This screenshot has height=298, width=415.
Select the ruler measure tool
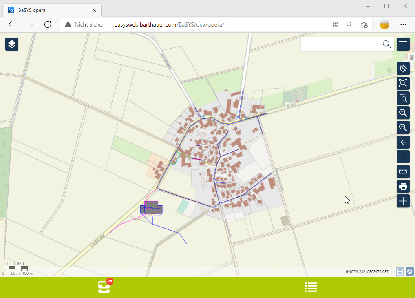pos(403,172)
